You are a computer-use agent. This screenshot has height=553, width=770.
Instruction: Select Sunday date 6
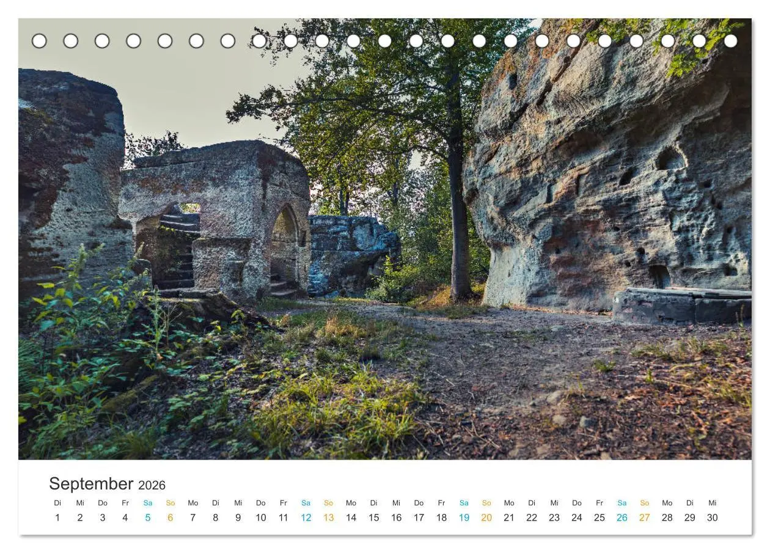point(170,518)
